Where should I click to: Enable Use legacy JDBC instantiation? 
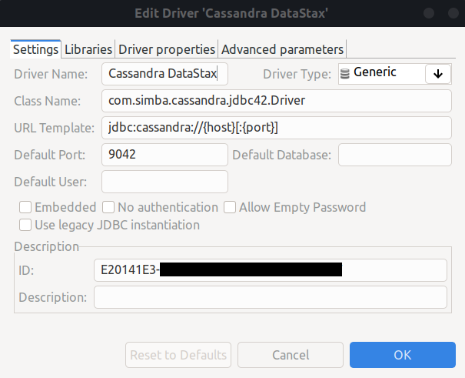pos(25,225)
